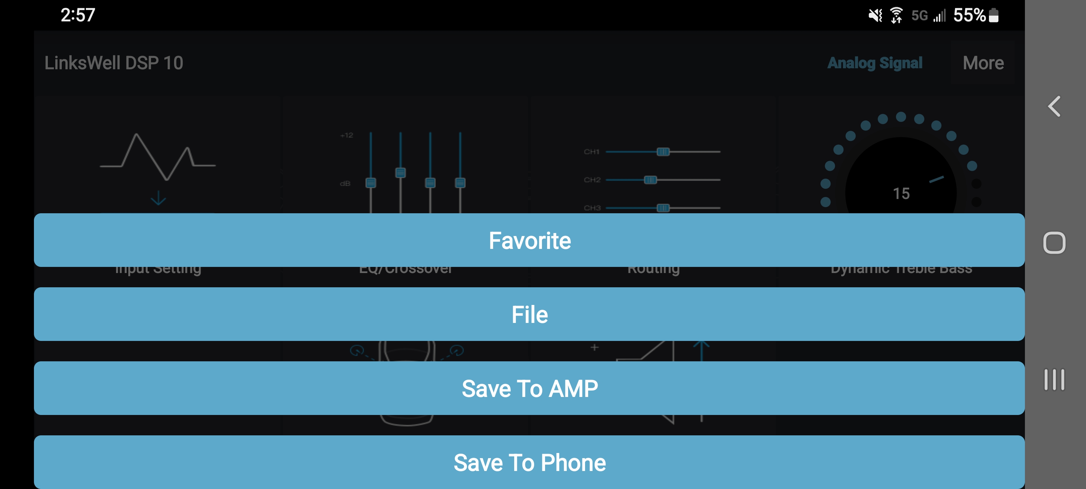This screenshot has width=1086, height=489.
Task: Tap the Wi-Fi status icon
Action: (x=896, y=16)
